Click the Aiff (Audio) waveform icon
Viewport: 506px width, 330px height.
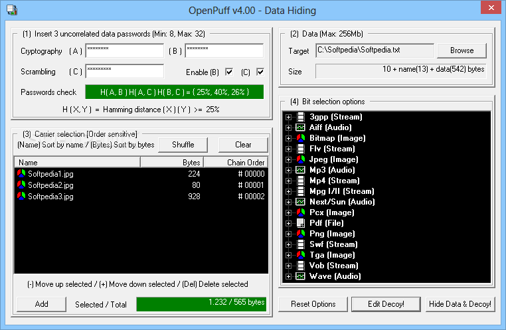300,127
